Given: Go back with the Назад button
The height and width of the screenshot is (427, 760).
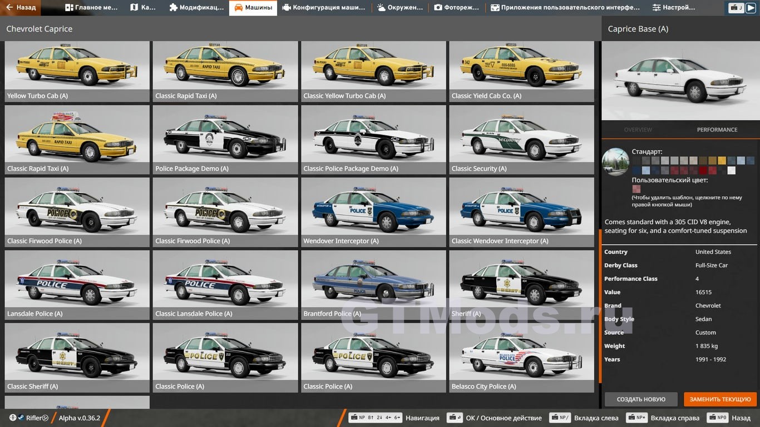Looking at the screenshot, I should [x=21, y=8].
